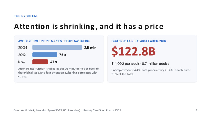Viewport: 211px width, 119px height.
Task: Select "THE PROBLEM" section label
Action: pos(25,16)
